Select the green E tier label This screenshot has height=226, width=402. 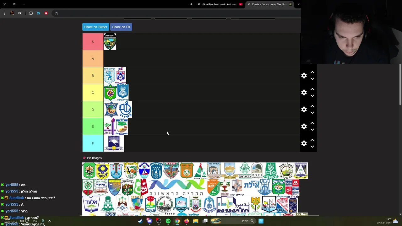tap(93, 126)
